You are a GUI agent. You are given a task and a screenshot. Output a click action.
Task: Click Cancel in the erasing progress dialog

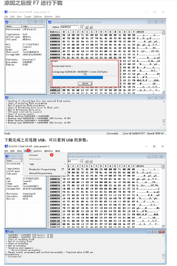coord(85,83)
